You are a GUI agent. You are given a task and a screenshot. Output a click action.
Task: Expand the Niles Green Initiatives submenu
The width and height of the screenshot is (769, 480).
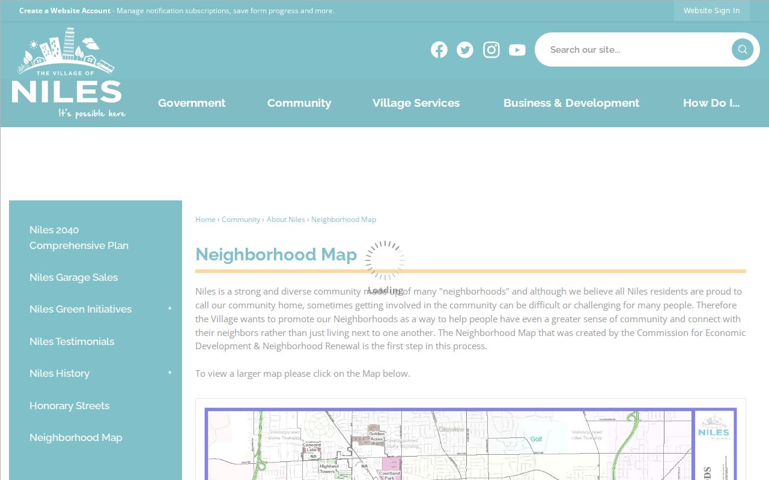tap(170, 308)
